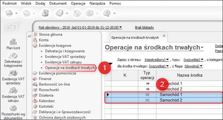Open dropdown arrow next to back icon
Screen dimensions: 223x120
(16, 13)
